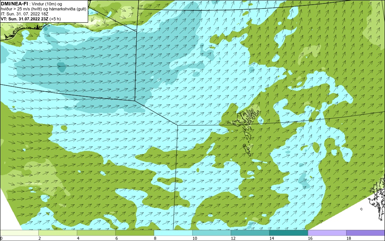
Task: Click the "6" scale label
Action: click(x=116, y=238)
